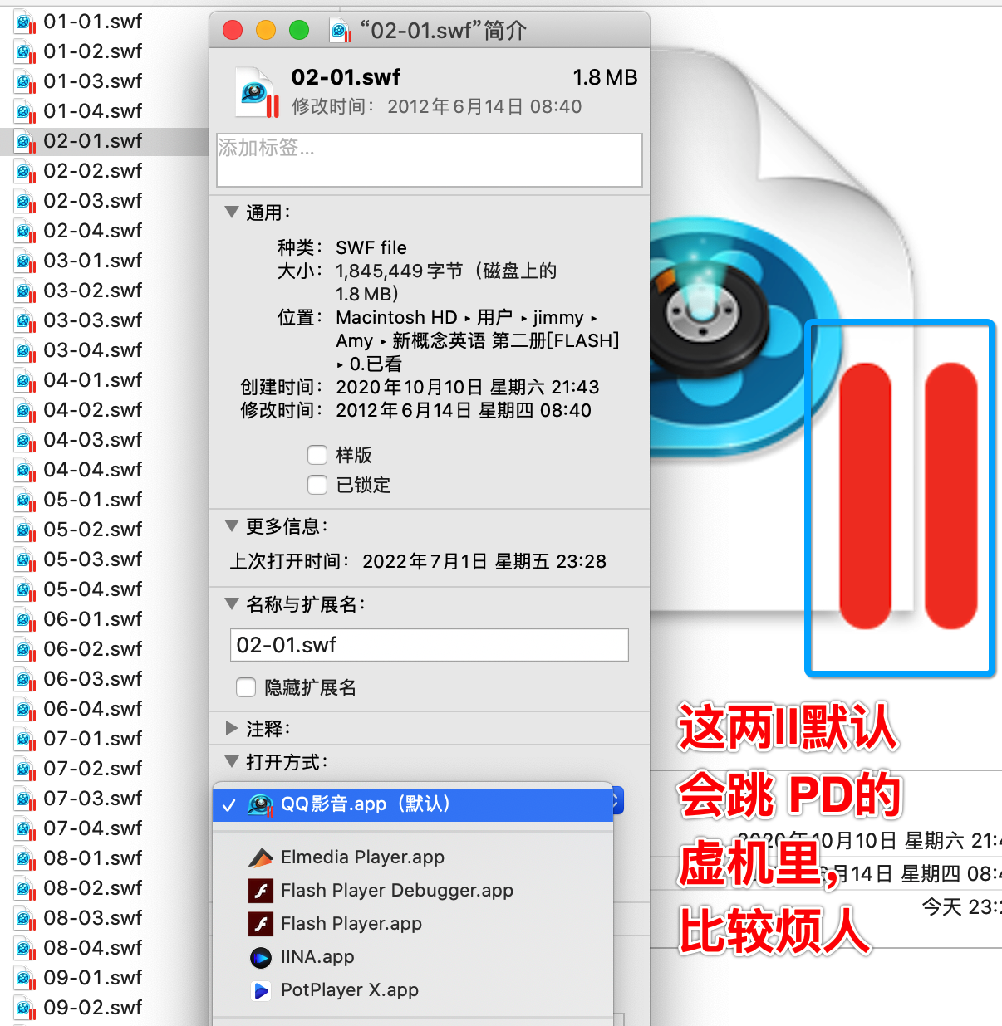Click the 04-04.swf file icon
1002x1026 pixels.
tap(26, 471)
